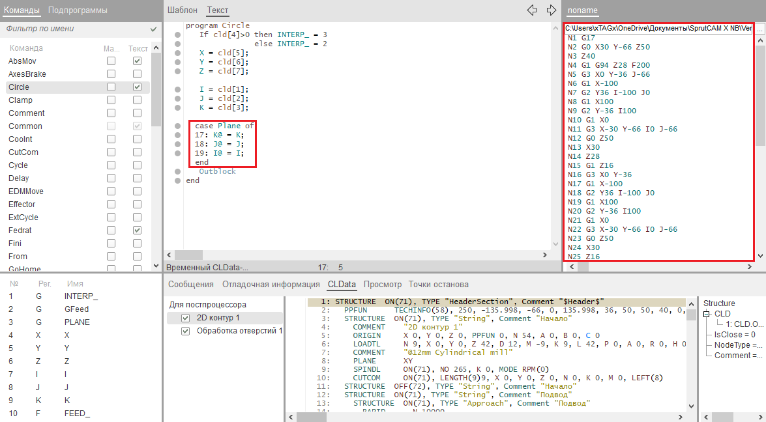Select 'Обработка отверстий 1' operation in list
This screenshot has width=766, height=422.
click(x=239, y=331)
